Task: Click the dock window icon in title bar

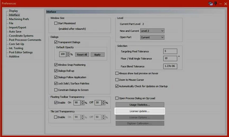Action: pos(210,4)
